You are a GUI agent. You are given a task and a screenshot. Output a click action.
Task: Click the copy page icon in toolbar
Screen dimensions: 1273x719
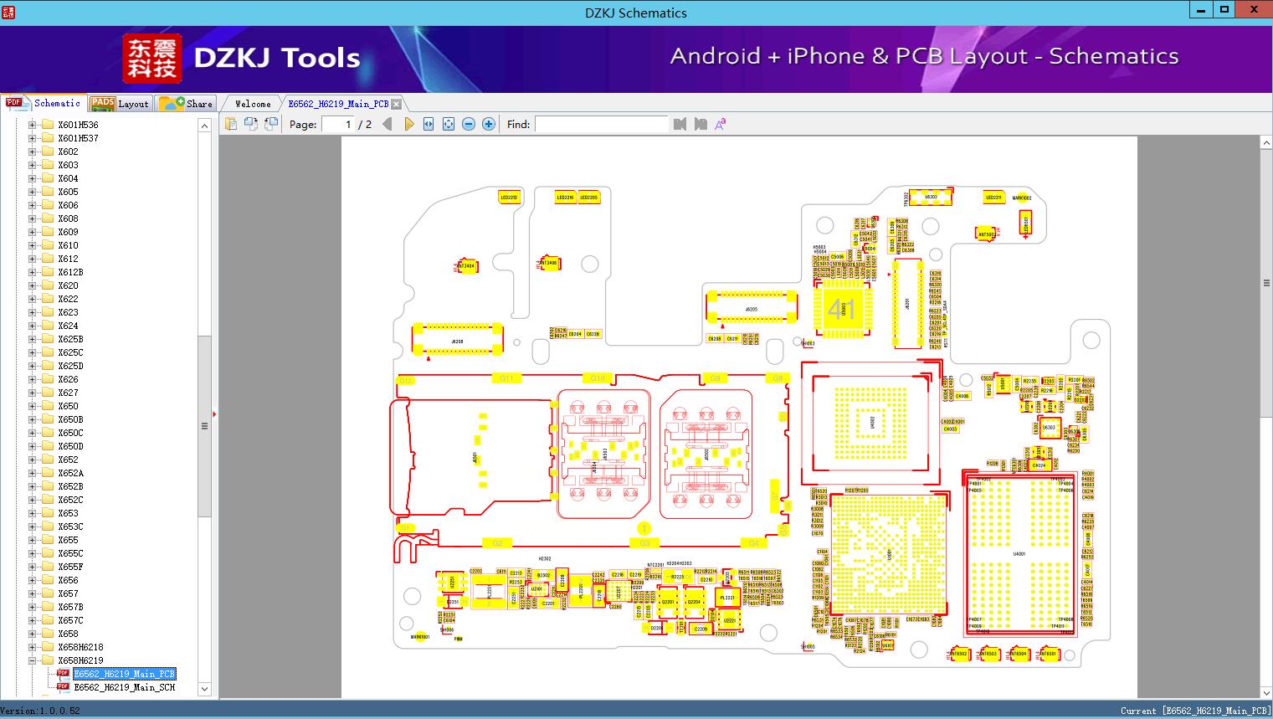coord(231,124)
